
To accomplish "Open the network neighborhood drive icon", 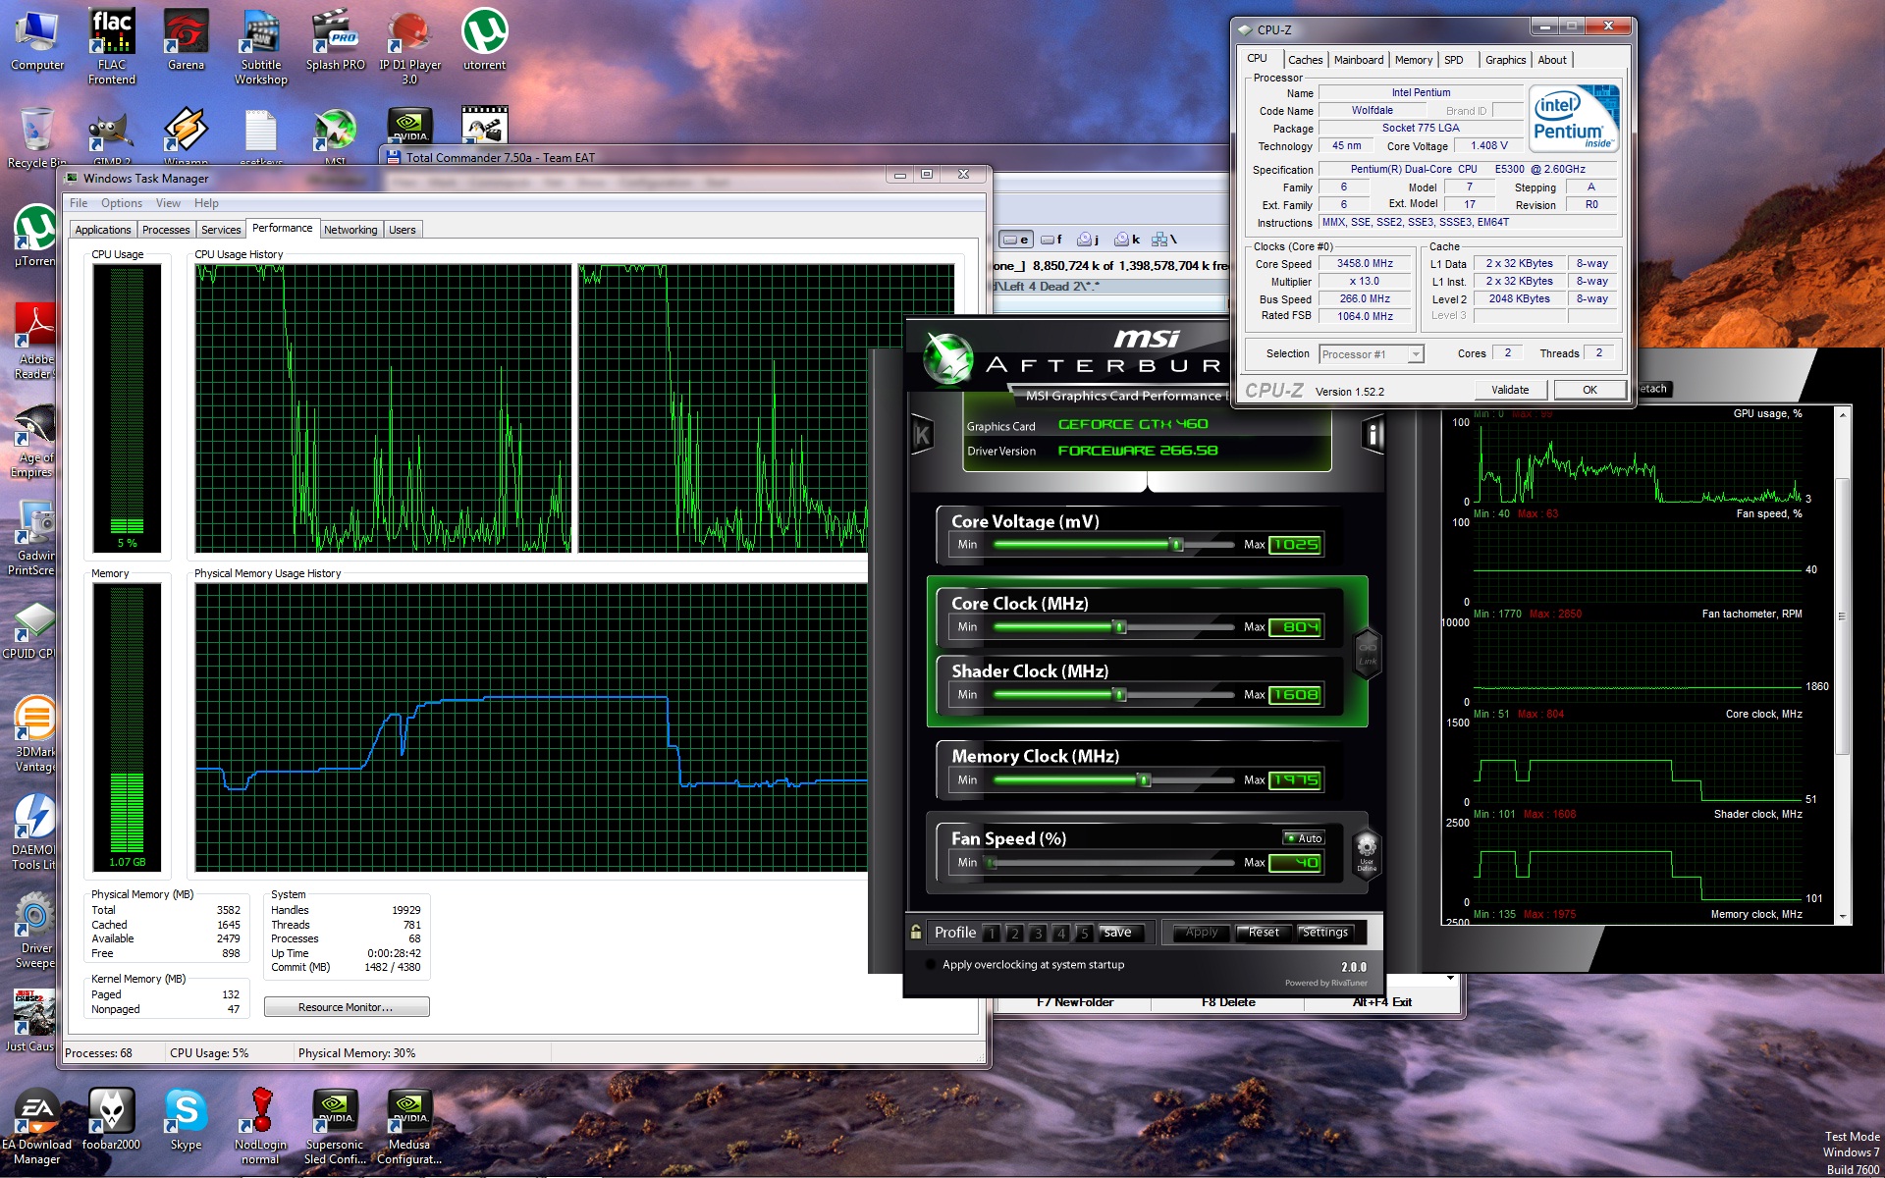I will [1163, 239].
